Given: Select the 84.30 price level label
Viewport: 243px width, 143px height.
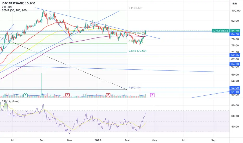Looking at the screenshot, I should pyautogui.click(x=235, y=34).
